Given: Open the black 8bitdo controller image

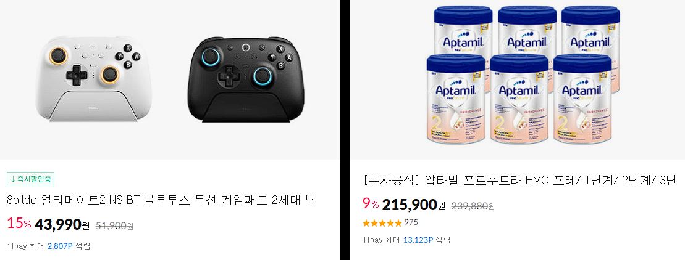Looking at the screenshot, I should point(242,79).
